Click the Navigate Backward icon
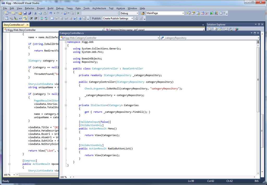 (x=65, y=13)
